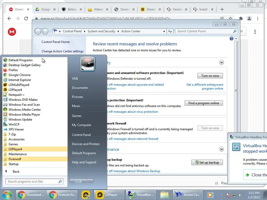This screenshot has height=200, width=267.
Task: Turn off messages about network firewall
Action: point(133,139)
